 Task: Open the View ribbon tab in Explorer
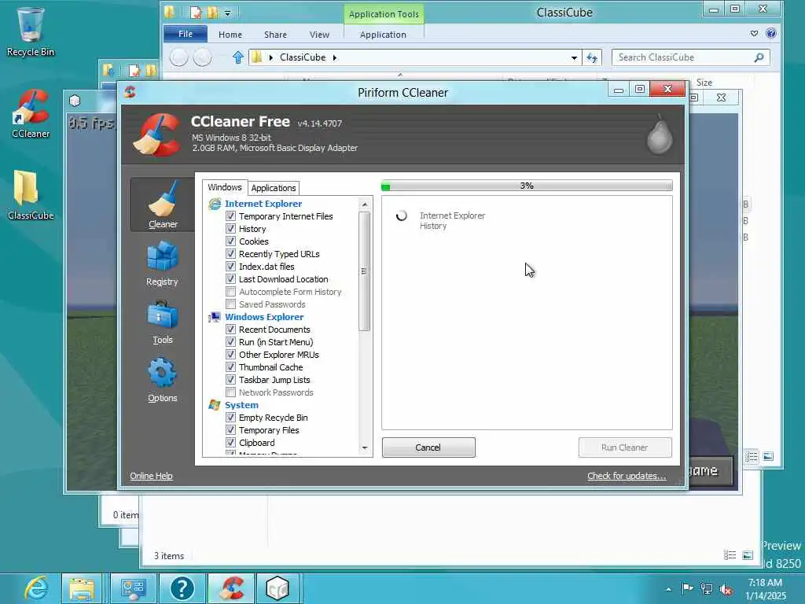coord(319,35)
